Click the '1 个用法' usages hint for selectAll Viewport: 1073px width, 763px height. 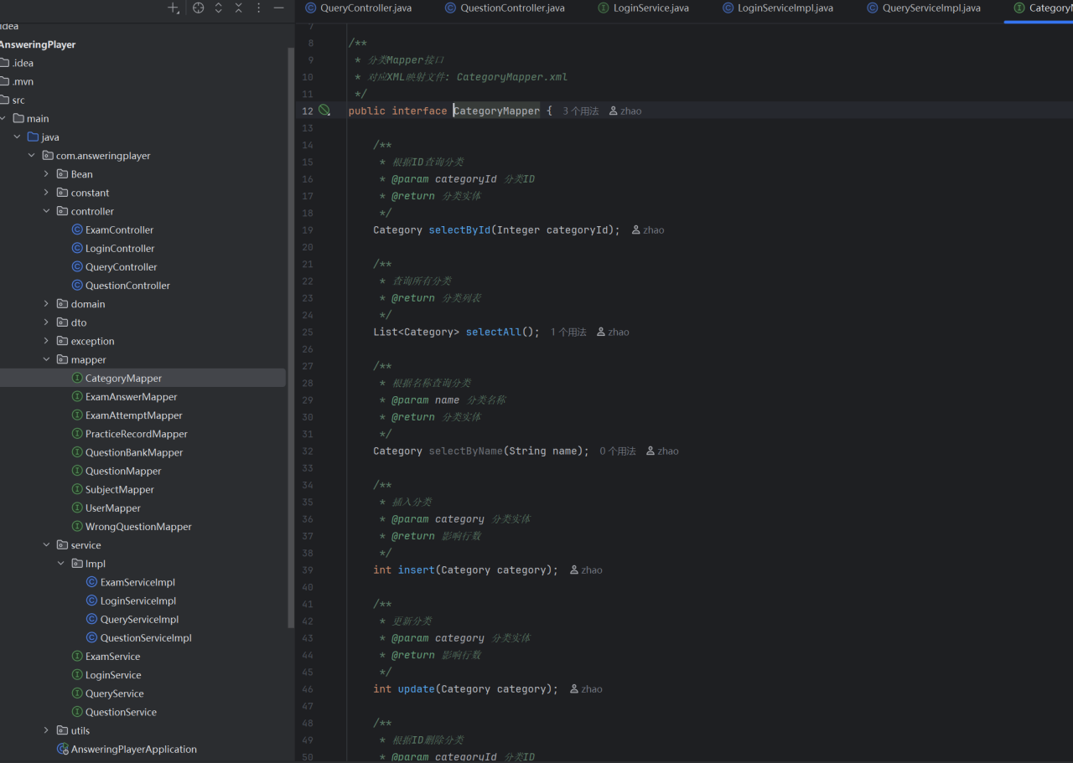(x=568, y=332)
